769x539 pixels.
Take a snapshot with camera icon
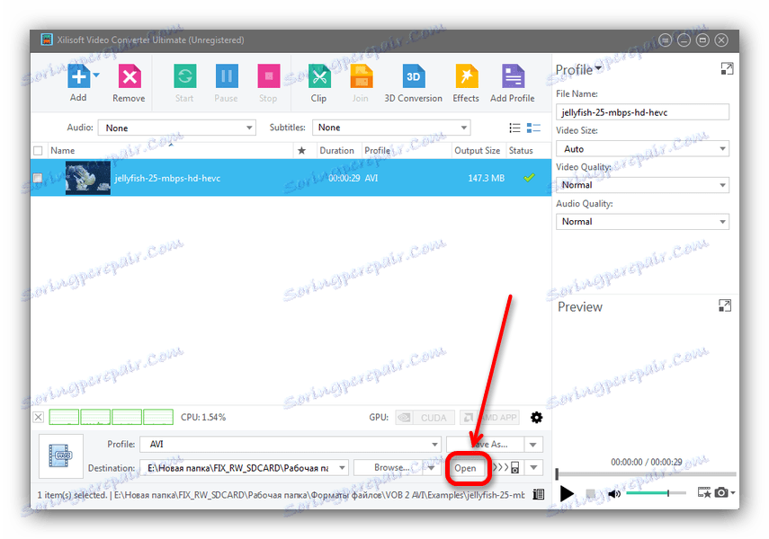click(x=721, y=492)
